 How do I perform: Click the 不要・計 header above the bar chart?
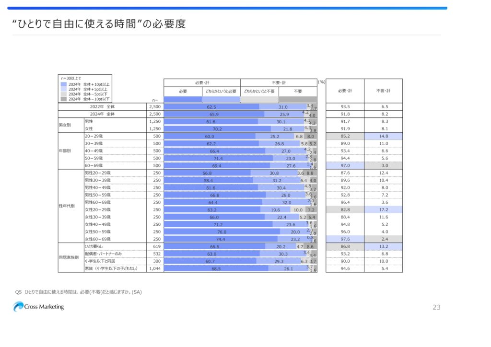tap(279, 82)
